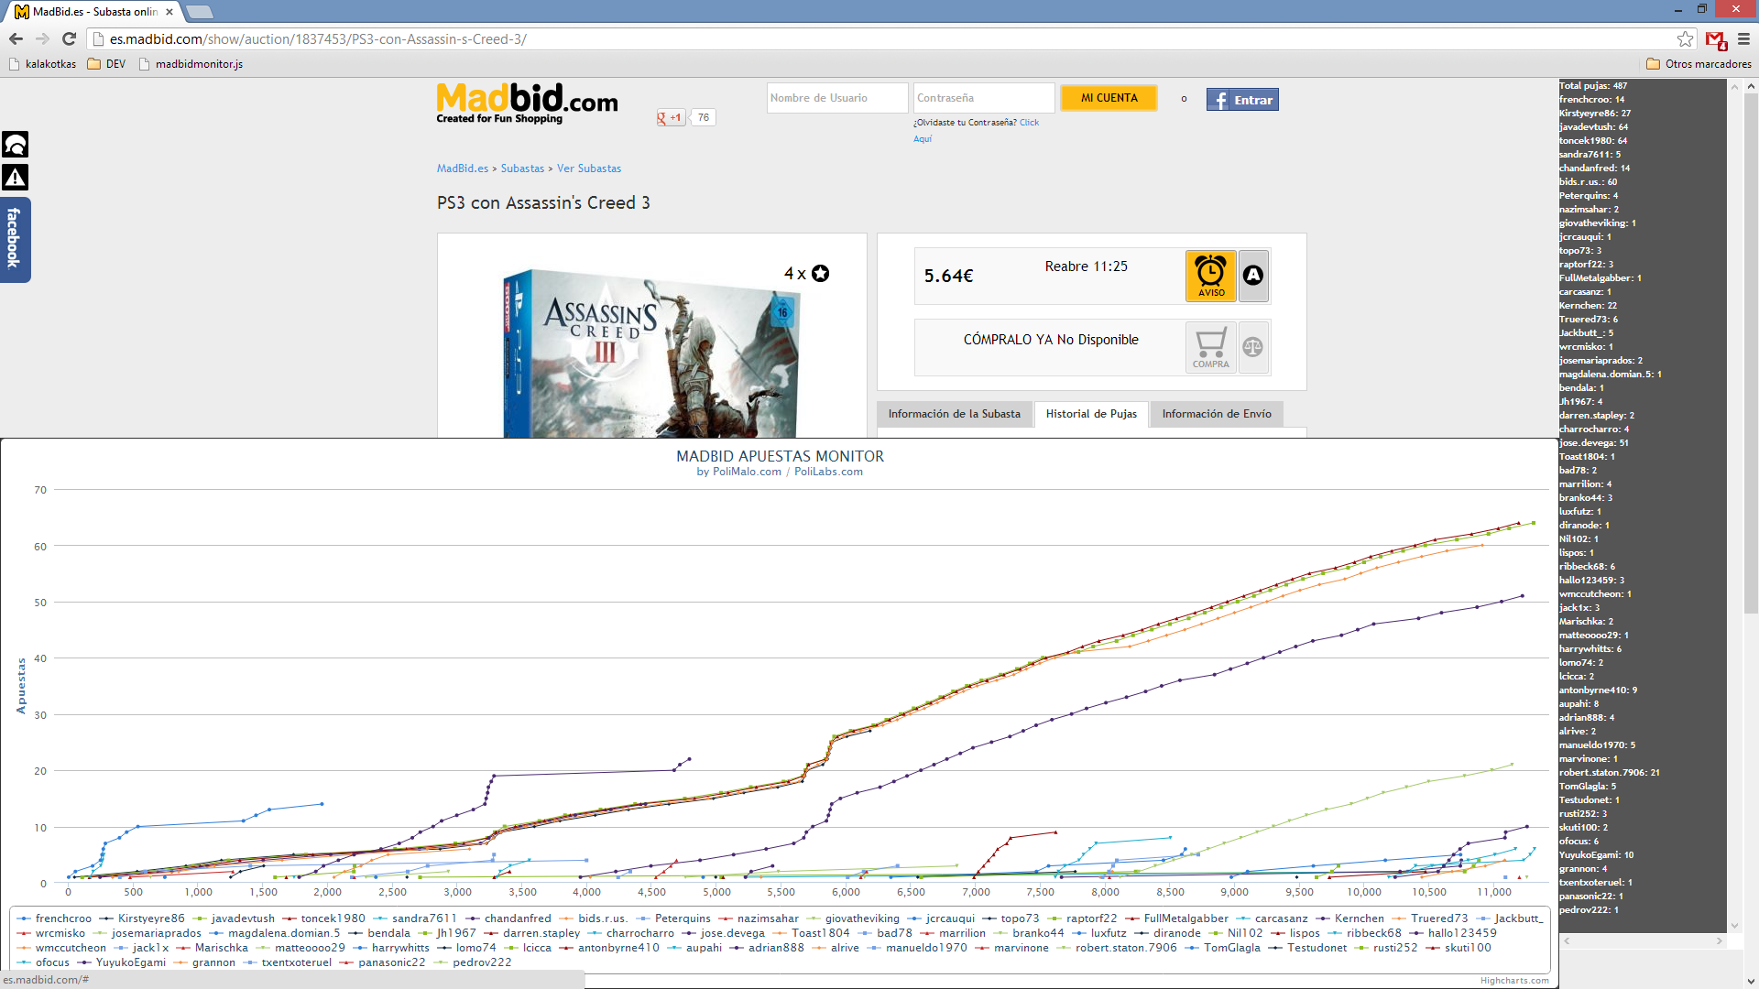
Task: Open the Highcharts.com credit link
Action: [x=1514, y=980]
